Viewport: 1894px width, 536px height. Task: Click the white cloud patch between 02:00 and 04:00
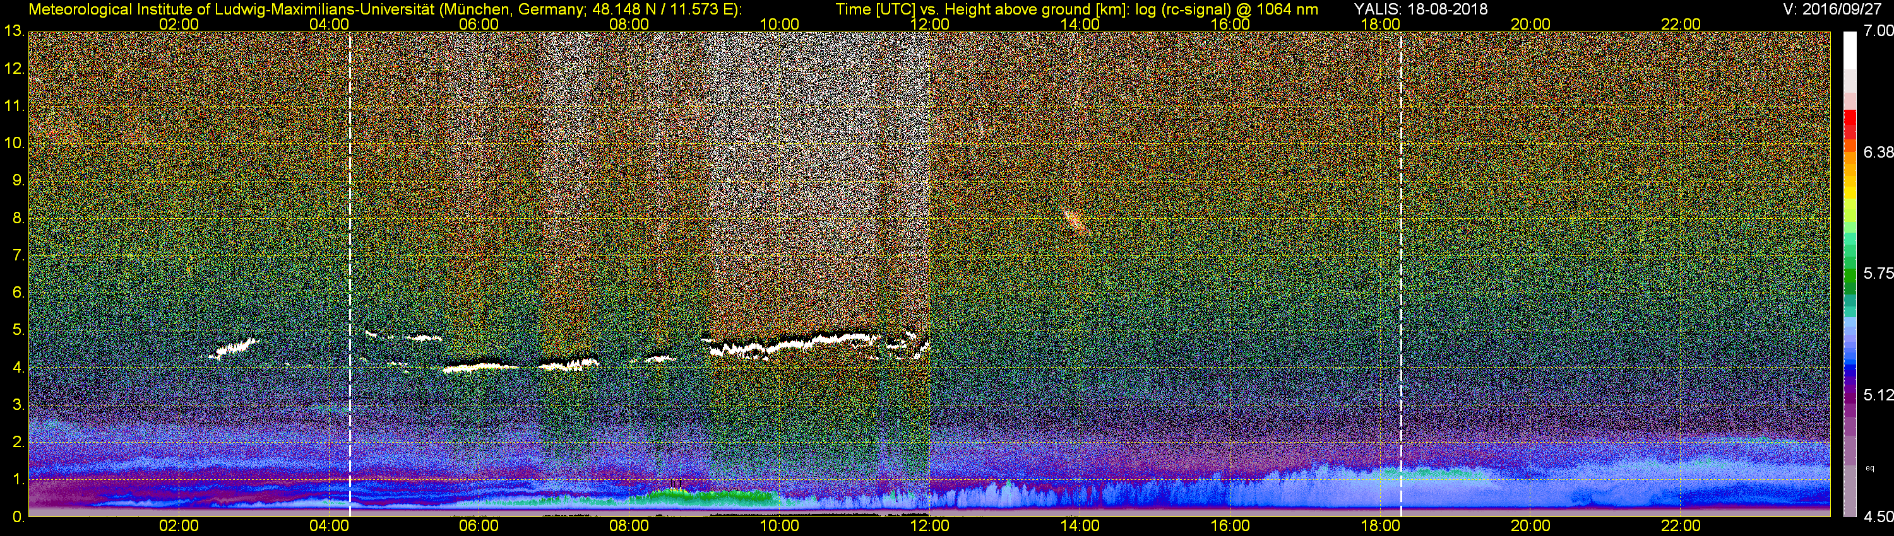point(233,347)
